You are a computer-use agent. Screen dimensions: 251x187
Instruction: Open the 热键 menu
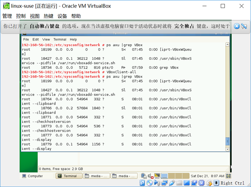coord(49,16)
